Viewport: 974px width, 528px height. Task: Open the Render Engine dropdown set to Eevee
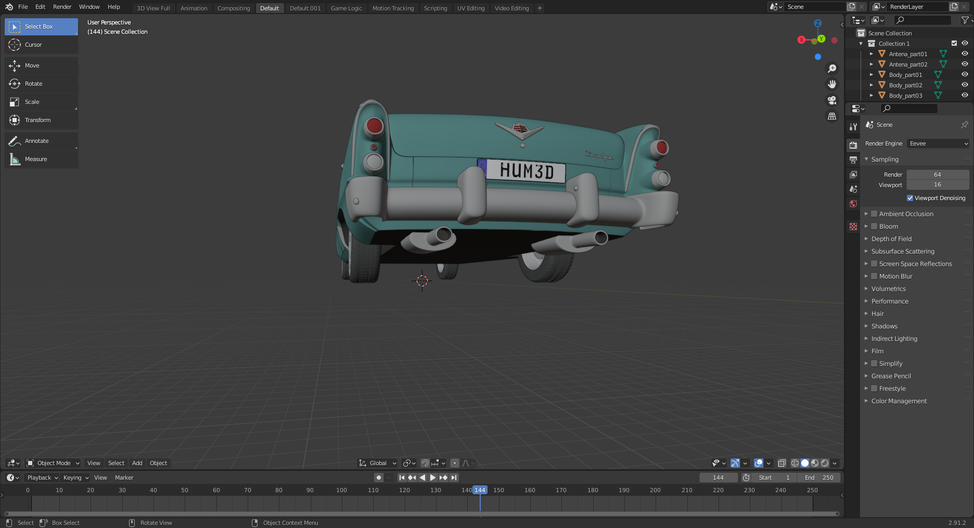[937, 143]
